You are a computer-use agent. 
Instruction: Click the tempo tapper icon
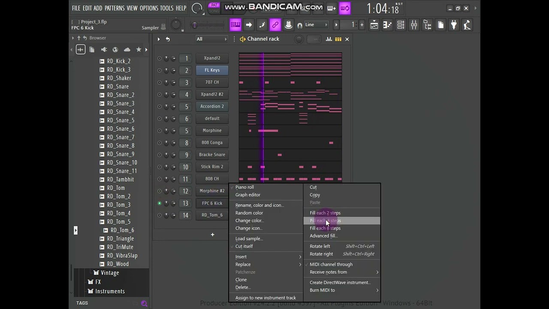[467, 25]
